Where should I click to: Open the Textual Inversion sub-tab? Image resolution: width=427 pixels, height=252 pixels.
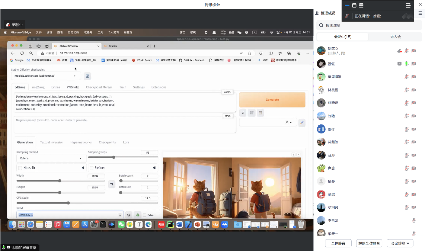51,142
